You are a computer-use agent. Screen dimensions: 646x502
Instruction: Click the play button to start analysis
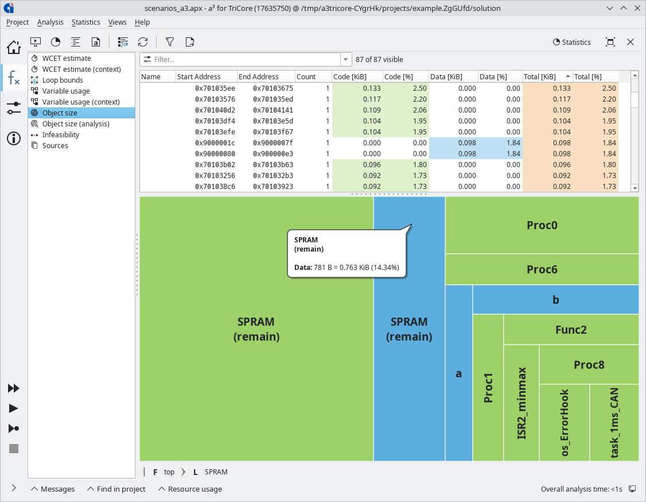13,408
